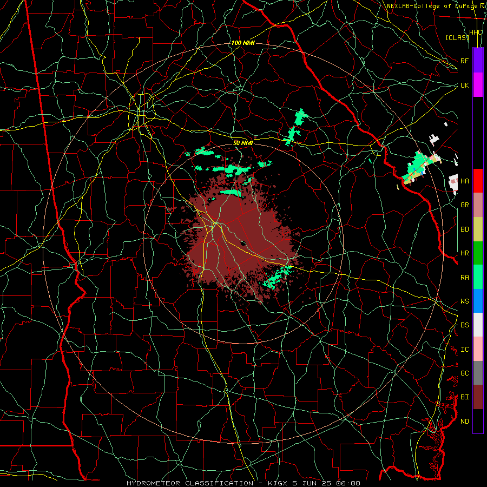The height and width of the screenshot is (487, 487).
Task: Click the BI label in the legend
Action: point(464,397)
